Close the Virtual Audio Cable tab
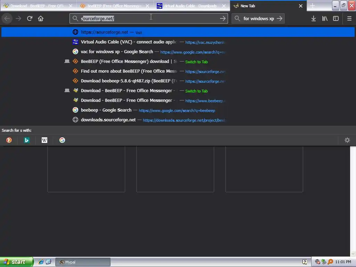 [224, 6]
